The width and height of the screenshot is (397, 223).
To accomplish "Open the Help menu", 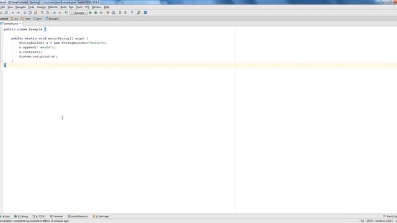I will point(107,7).
